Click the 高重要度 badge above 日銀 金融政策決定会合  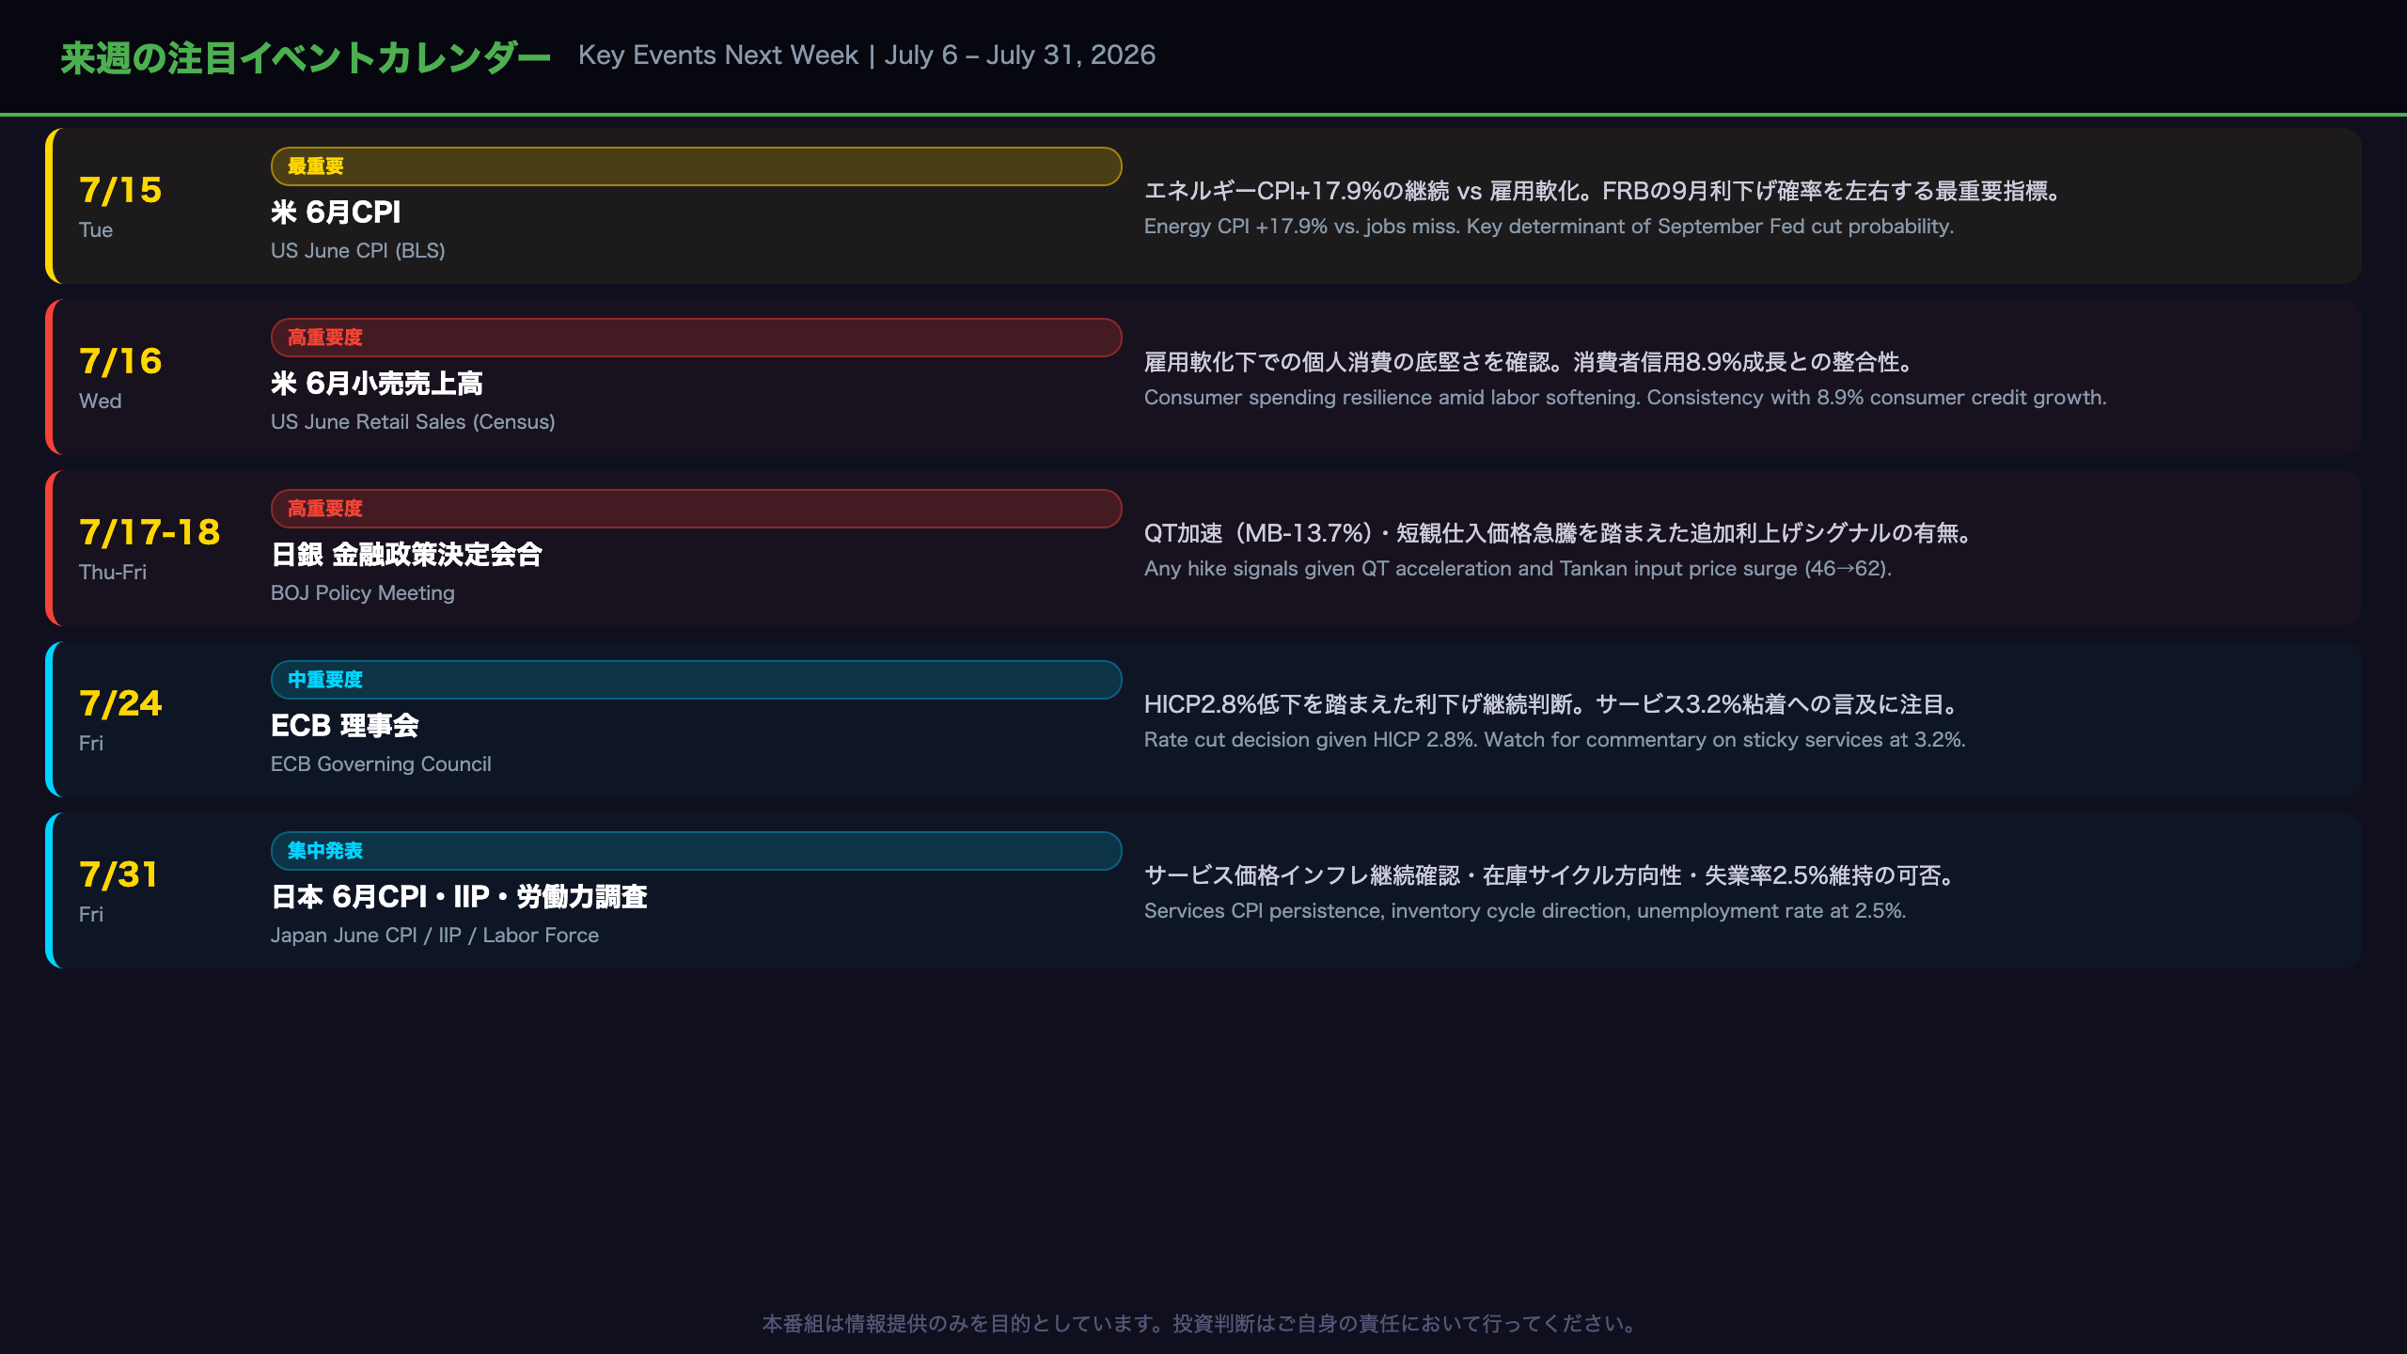click(x=696, y=509)
